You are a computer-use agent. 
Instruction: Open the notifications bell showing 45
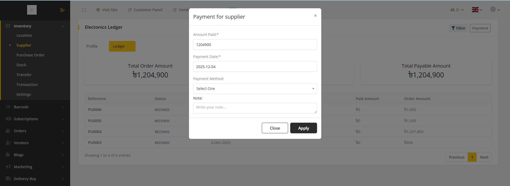[x=457, y=10]
